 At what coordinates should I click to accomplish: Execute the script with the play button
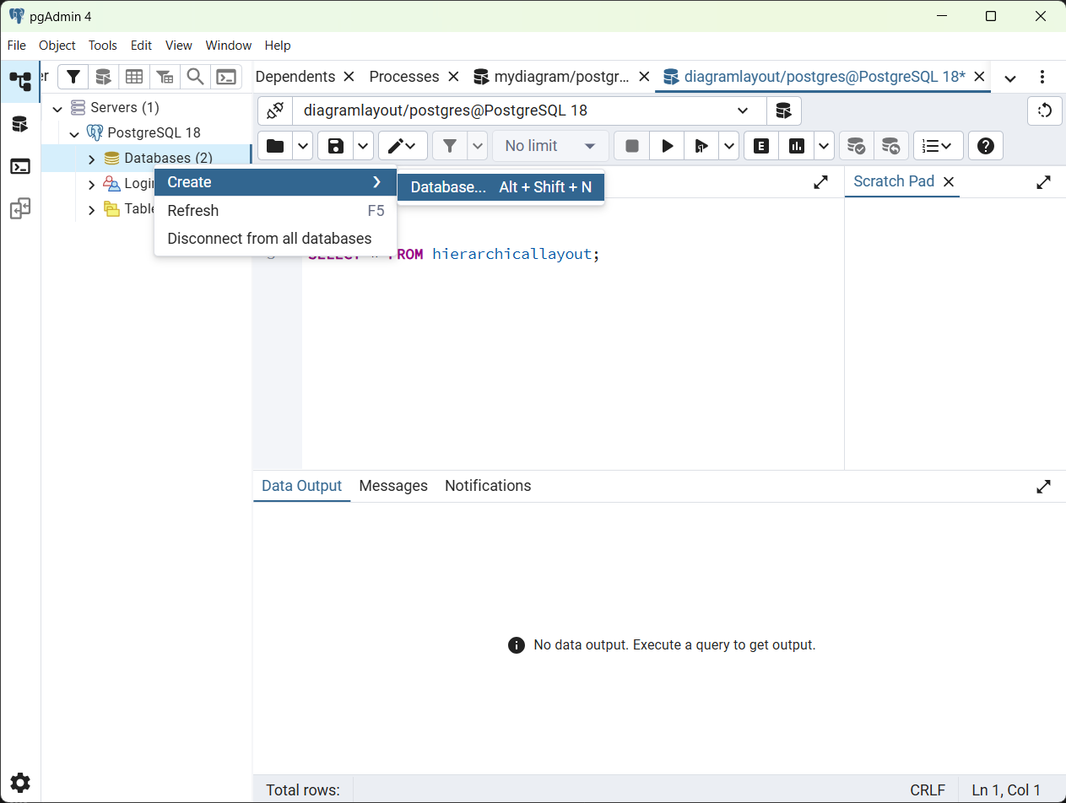point(668,146)
